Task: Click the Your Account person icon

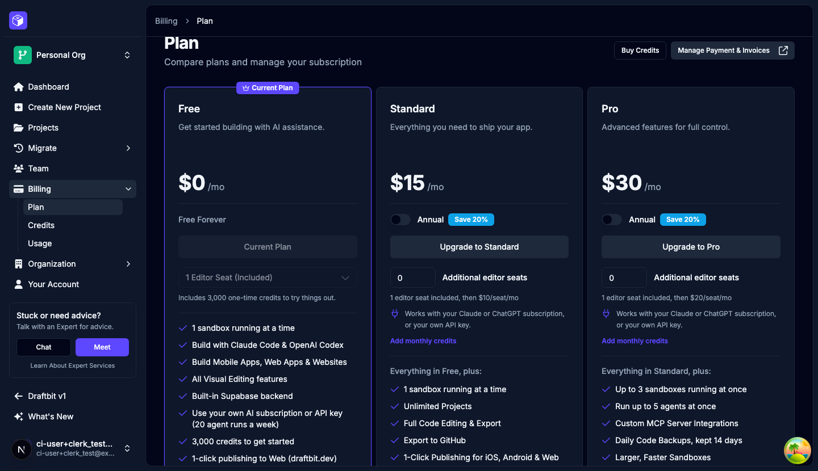Action: click(x=19, y=284)
